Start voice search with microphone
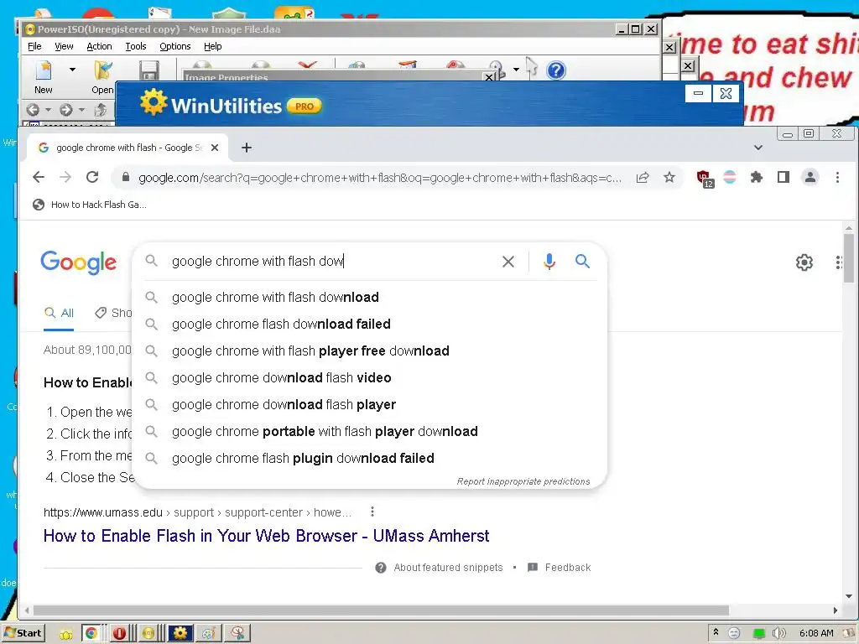Viewport: 859px width, 644px height. tap(549, 262)
